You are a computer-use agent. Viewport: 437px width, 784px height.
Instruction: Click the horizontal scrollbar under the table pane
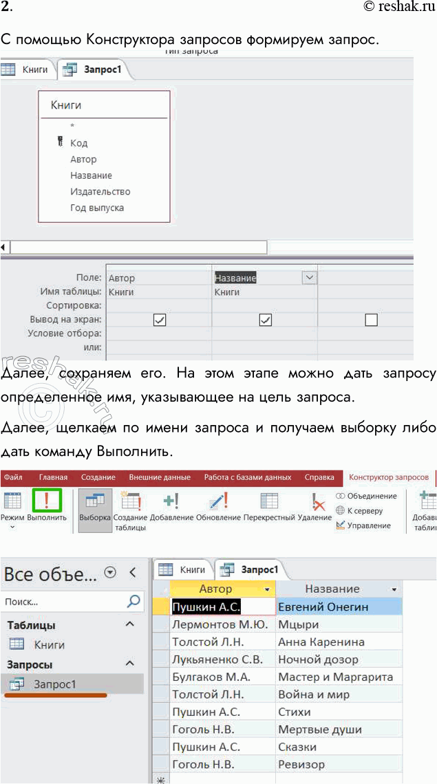(x=138, y=247)
